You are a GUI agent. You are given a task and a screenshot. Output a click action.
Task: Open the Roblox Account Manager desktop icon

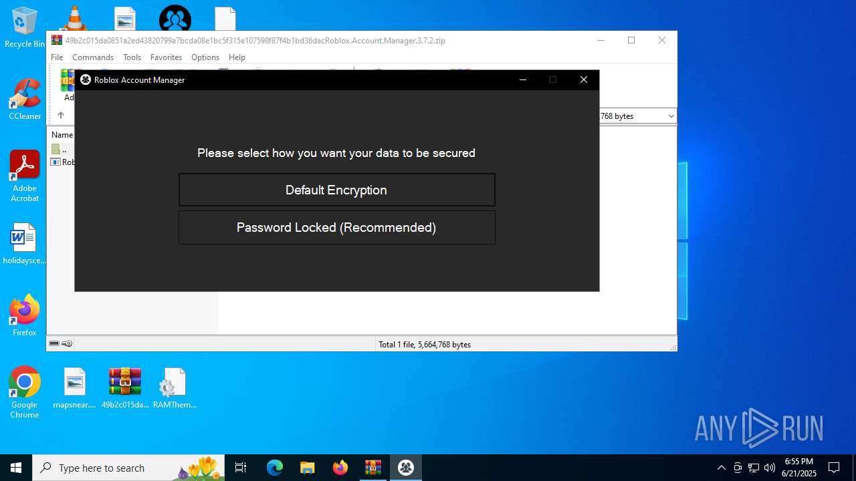click(x=175, y=18)
